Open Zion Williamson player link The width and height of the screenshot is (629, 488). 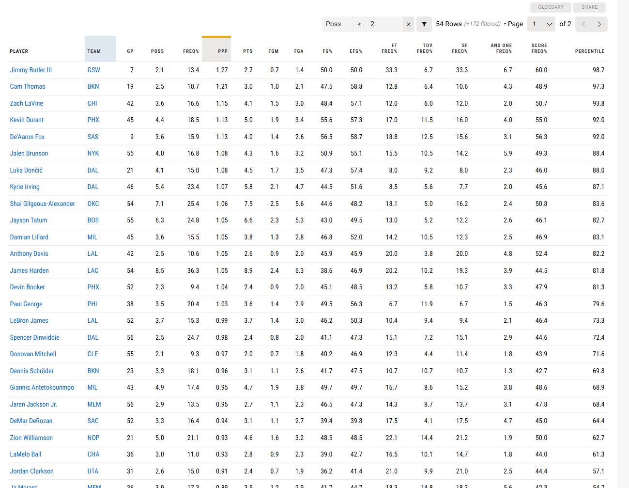[31, 438]
